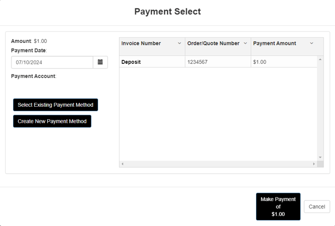Click the table's horizontal scrollbar track
The height and width of the screenshot is (226, 335).
pos(218,164)
